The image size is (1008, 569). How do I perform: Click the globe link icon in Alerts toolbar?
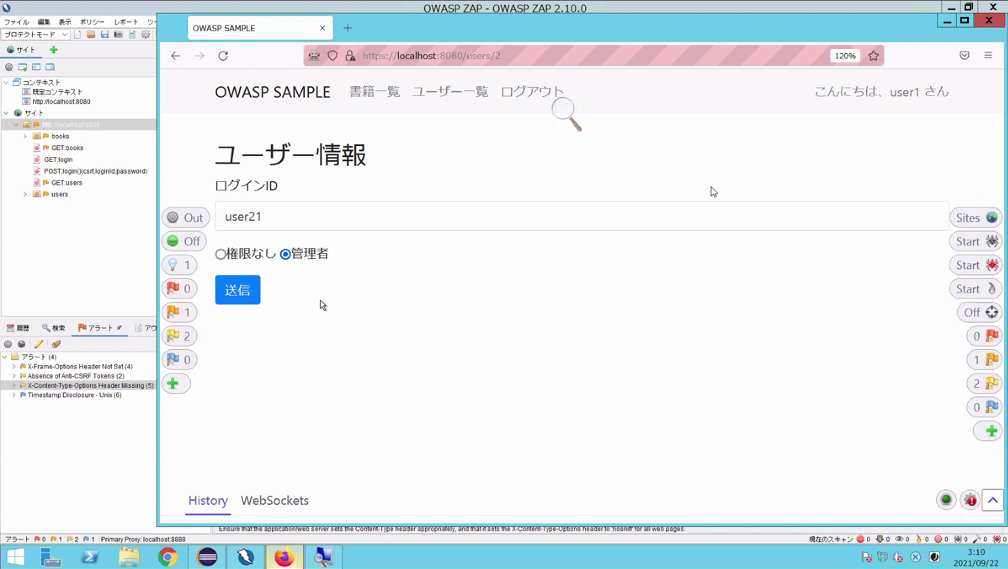(22, 344)
